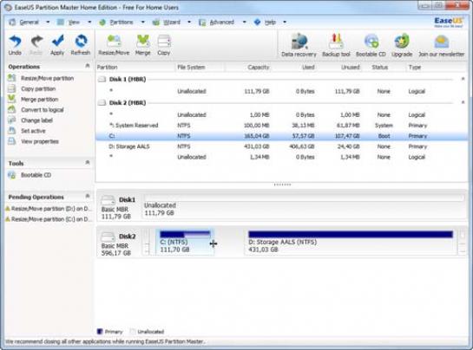Collapse the Pending Operations panel
Image resolution: width=473 pixels, height=350 pixels.
tap(88, 196)
